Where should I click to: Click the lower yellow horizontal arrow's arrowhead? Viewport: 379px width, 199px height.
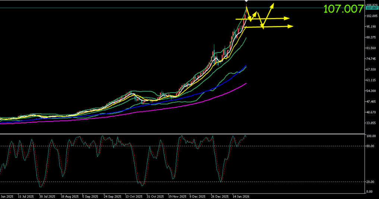[291, 26]
